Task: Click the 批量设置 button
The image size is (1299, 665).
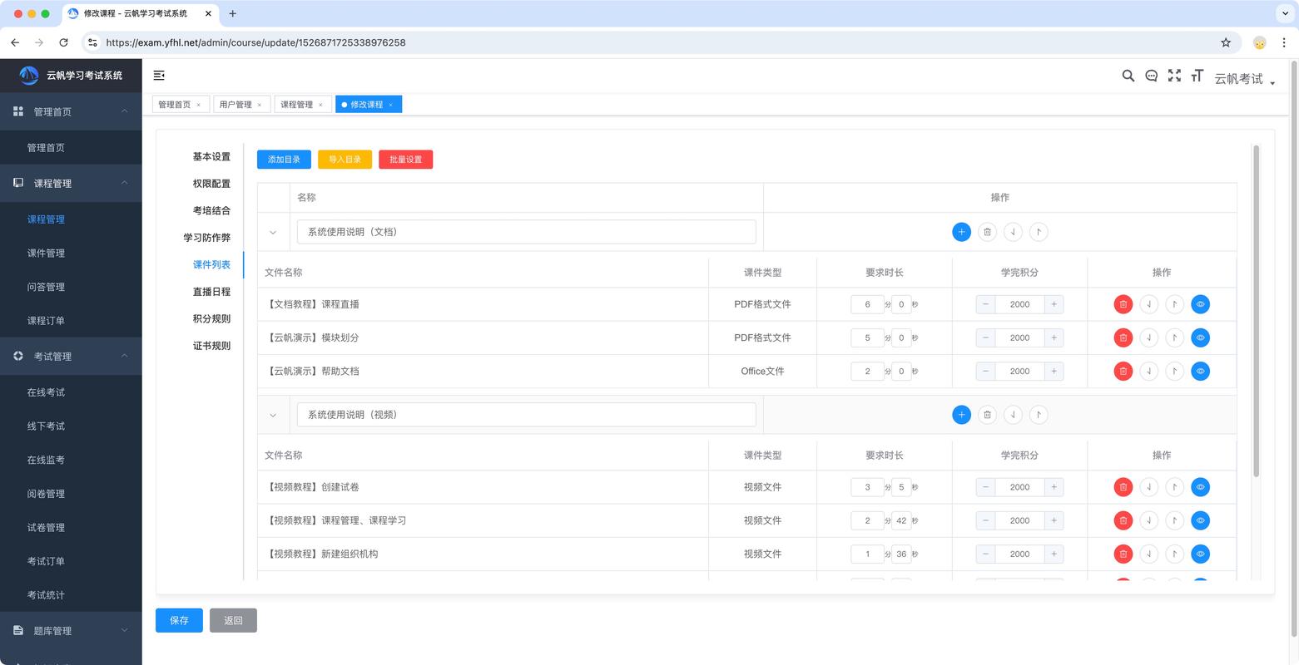Action: [405, 160]
